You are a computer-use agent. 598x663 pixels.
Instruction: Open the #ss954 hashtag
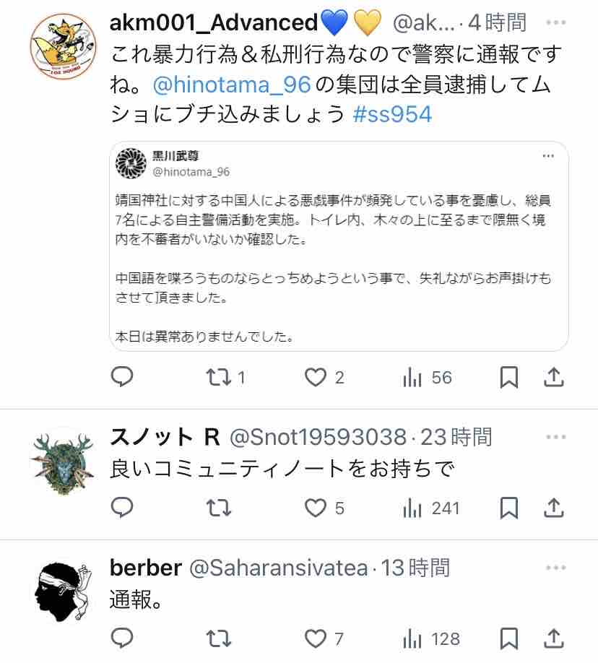[392, 114]
